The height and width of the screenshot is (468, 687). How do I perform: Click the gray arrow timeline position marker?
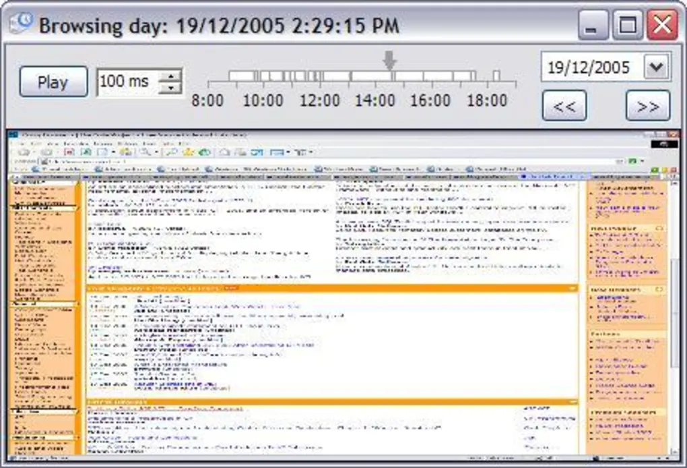[x=389, y=60]
